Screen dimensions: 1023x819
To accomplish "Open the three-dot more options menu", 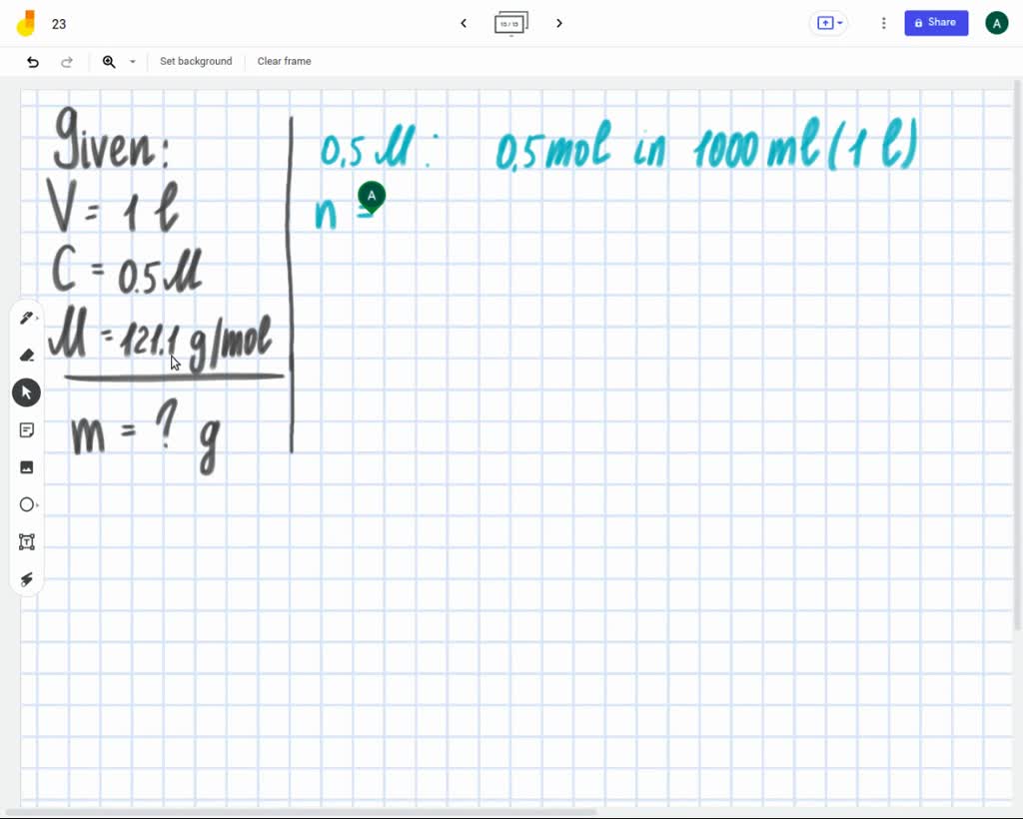I will (883, 23).
